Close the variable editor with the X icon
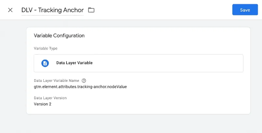This screenshot has width=262, height=133. coord(10,10)
